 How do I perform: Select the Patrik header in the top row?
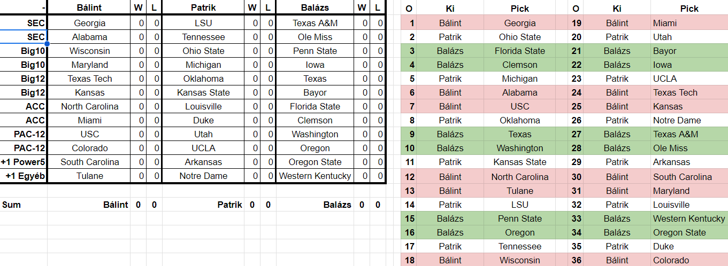[x=203, y=8]
